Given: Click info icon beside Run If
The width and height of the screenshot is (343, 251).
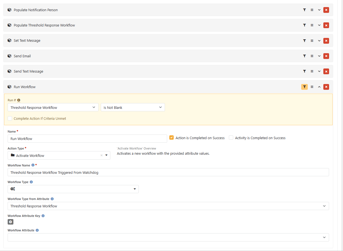Looking at the screenshot, I should (x=19, y=100).
